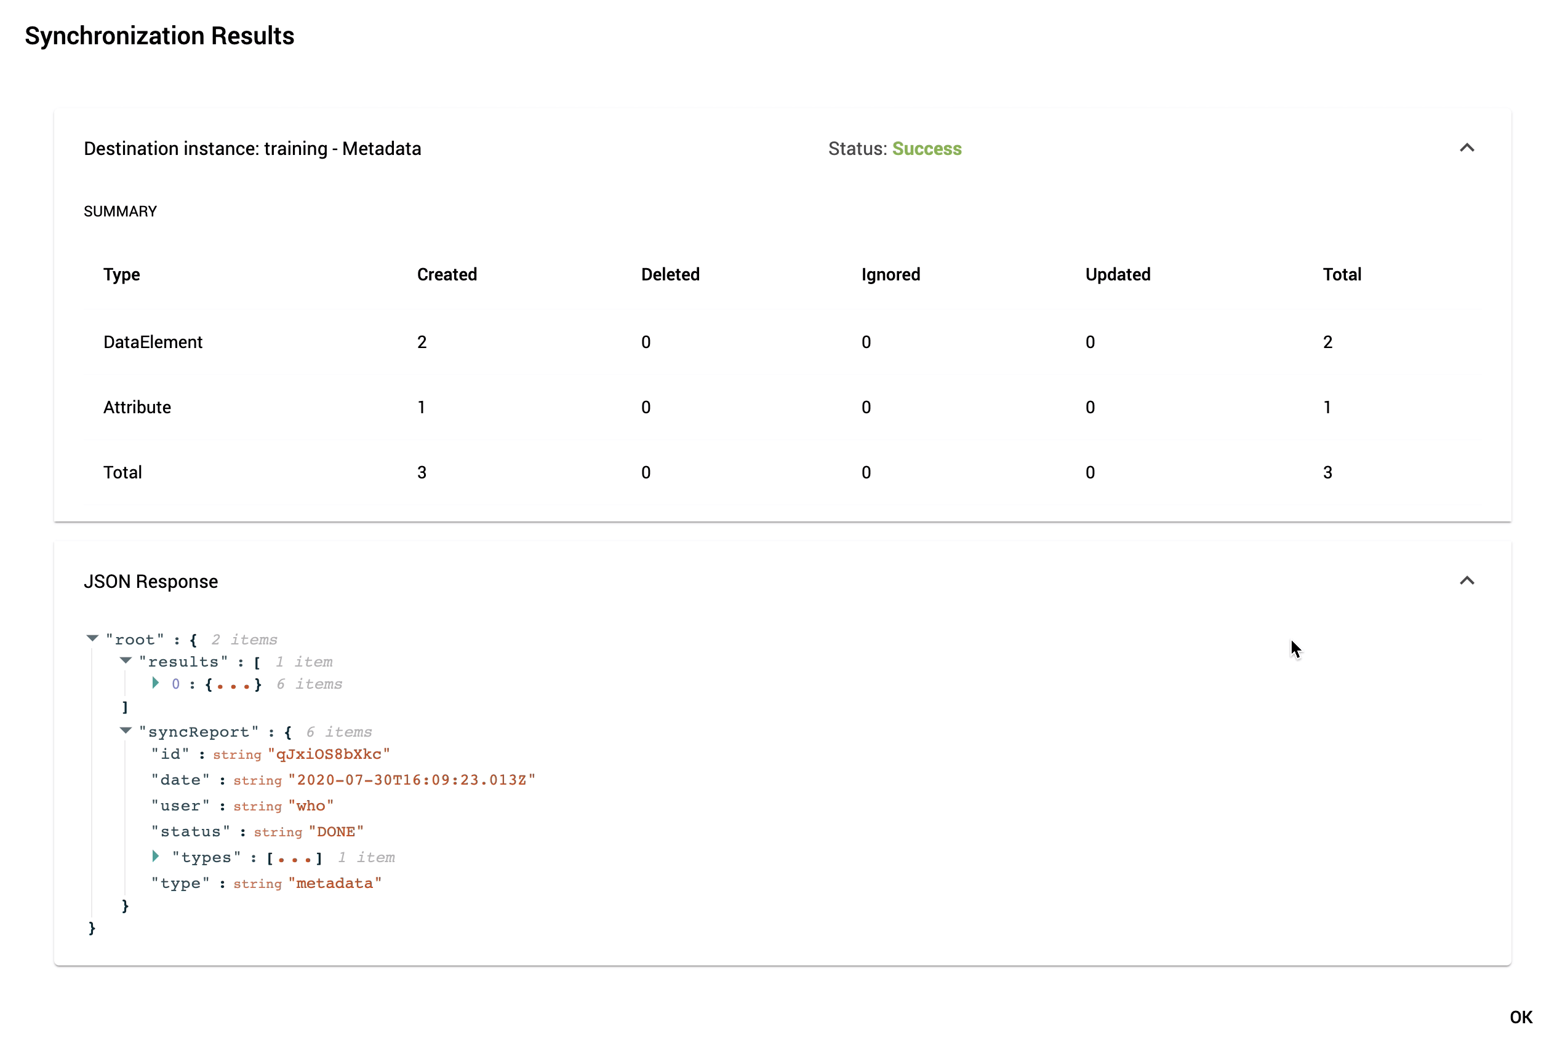Expand results item 0 triangle
This screenshot has width=1557, height=1038.
[x=155, y=683]
